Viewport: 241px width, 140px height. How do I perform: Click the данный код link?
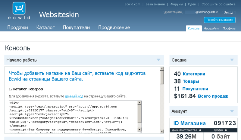click(74, 96)
